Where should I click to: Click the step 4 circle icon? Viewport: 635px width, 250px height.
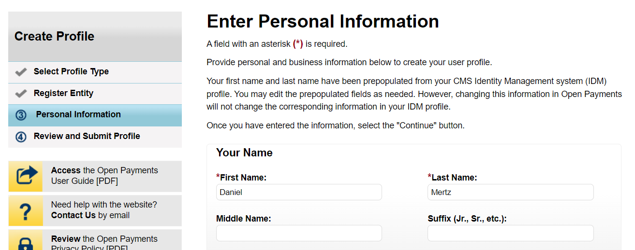click(x=21, y=137)
